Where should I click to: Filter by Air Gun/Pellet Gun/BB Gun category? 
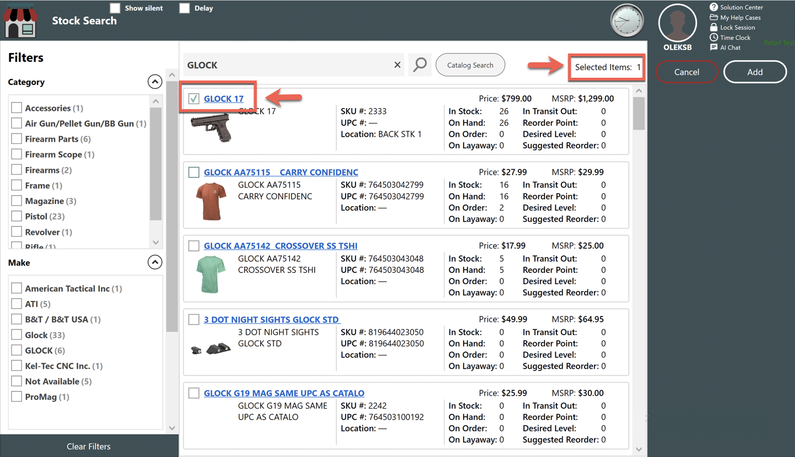(17, 123)
